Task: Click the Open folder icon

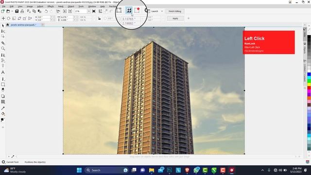Action: click(8, 11)
